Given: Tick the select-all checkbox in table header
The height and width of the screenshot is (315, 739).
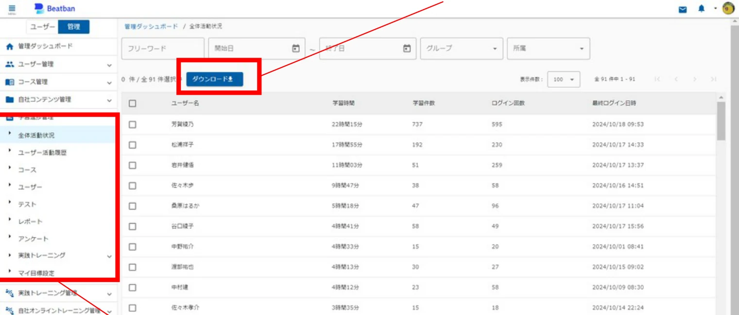Looking at the screenshot, I should [x=132, y=103].
